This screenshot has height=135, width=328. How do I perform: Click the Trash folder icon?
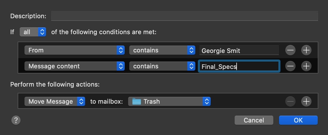tap(137, 101)
